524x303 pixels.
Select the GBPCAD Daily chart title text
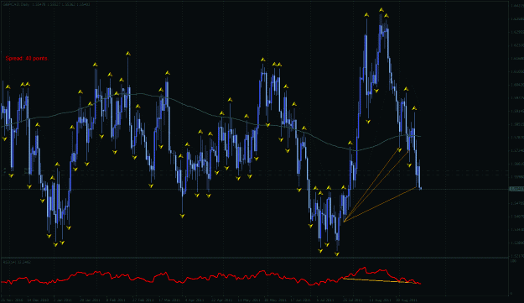[x=46, y=4]
